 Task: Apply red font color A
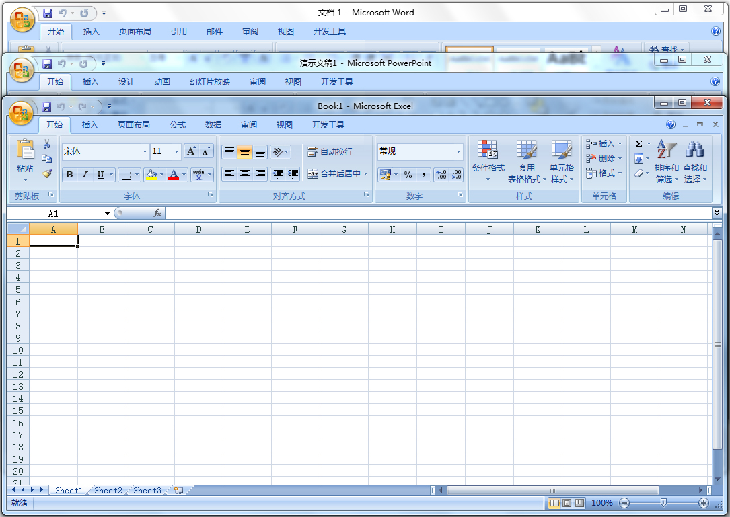point(174,175)
